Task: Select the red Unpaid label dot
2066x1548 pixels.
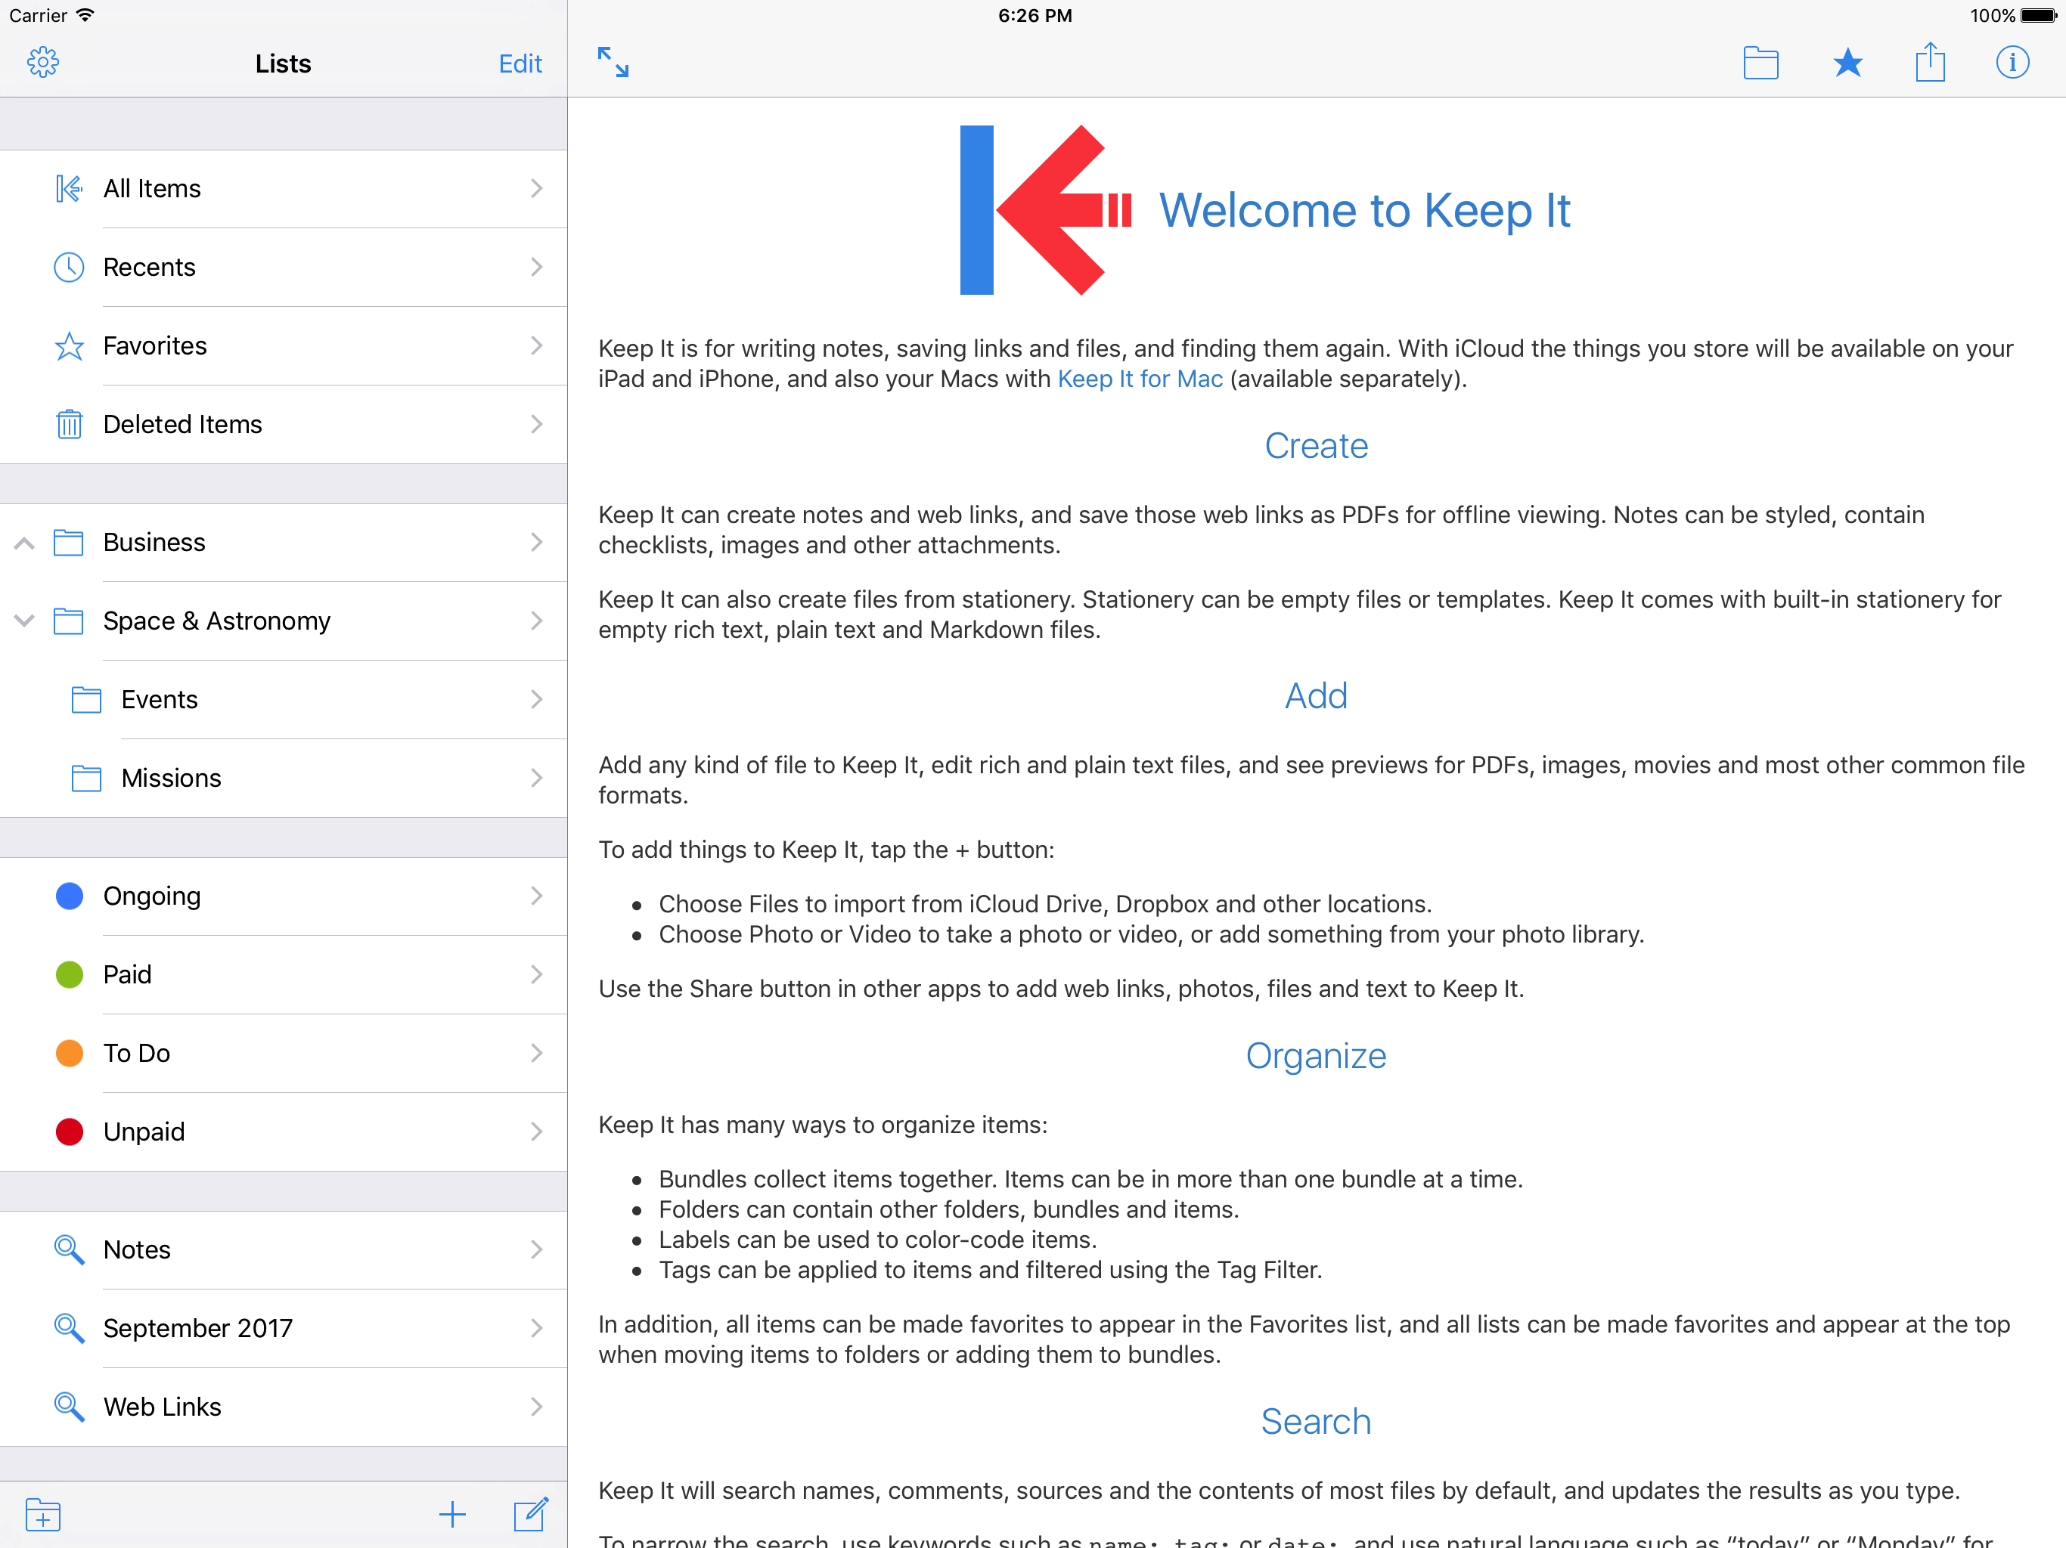Action: tap(69, 1132)
